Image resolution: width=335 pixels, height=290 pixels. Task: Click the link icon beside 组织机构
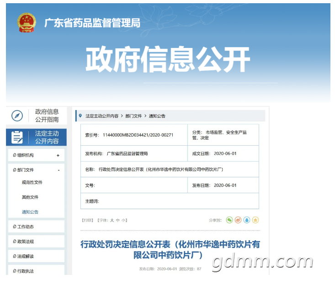15,155
